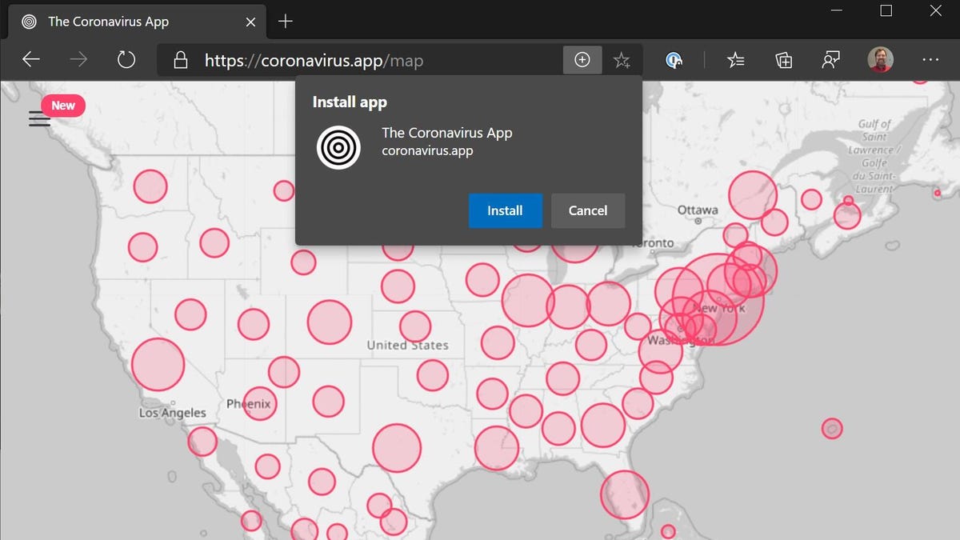Install The Coronavirus App
The image size is (960, 540).
tap(505, 210)
